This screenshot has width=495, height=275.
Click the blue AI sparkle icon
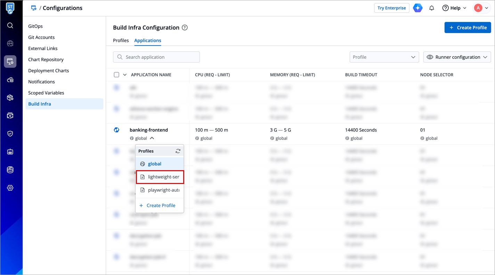point(417,8)
